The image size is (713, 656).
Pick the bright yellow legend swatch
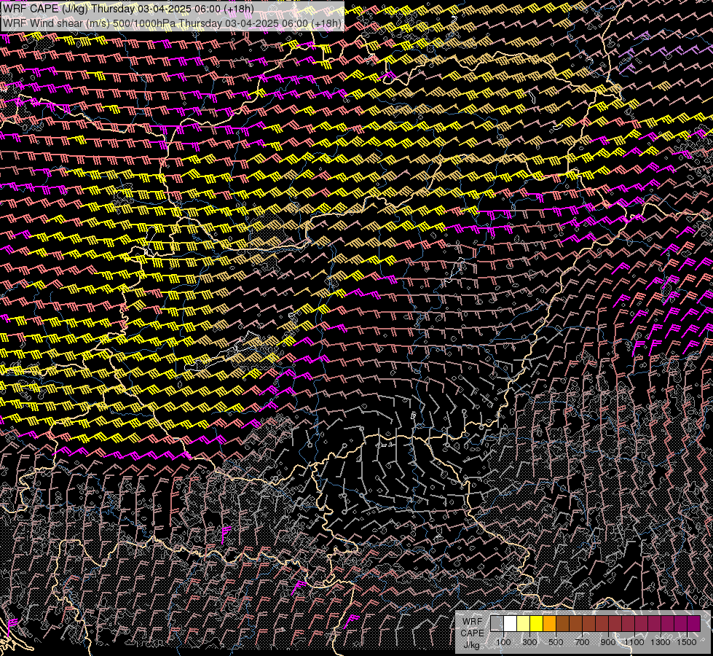(537, 623)
